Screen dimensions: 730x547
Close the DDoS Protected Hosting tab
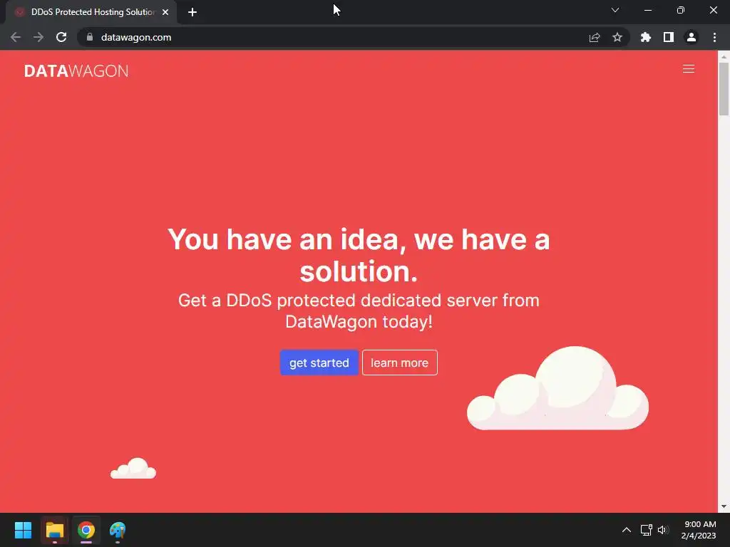pyautogui.click(x=165, y=12)
